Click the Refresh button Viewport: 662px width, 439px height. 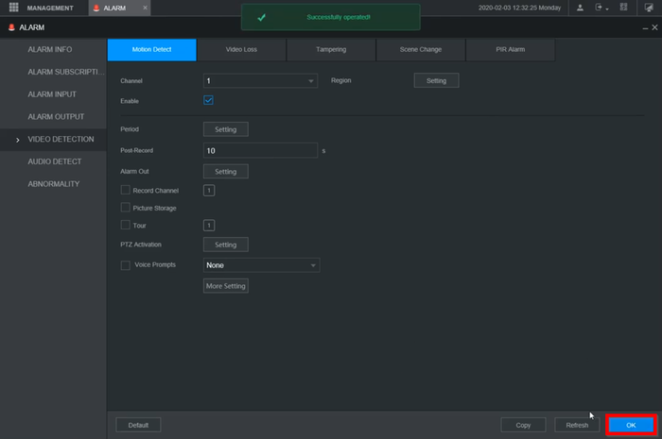tap(577, 425)
